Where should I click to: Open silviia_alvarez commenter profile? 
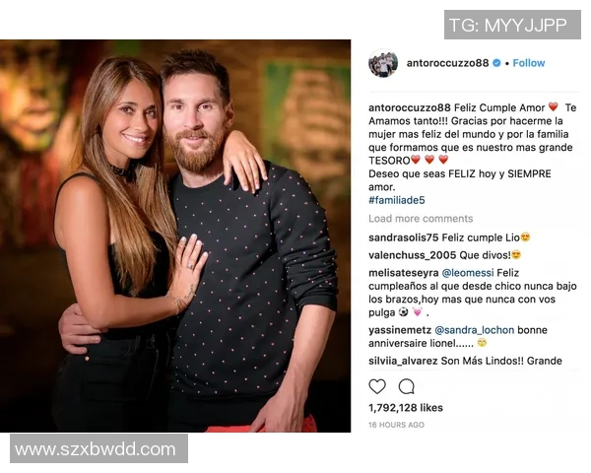(403, 361)
